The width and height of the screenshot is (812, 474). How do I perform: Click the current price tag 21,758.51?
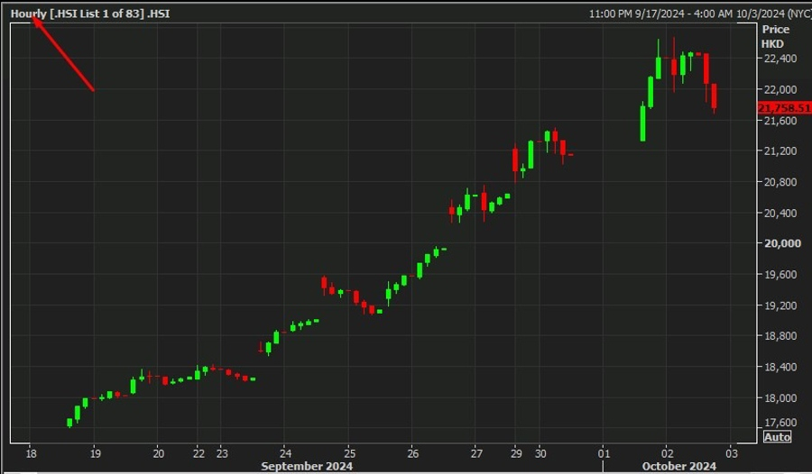pyautogui.click(x=784, y=107)
